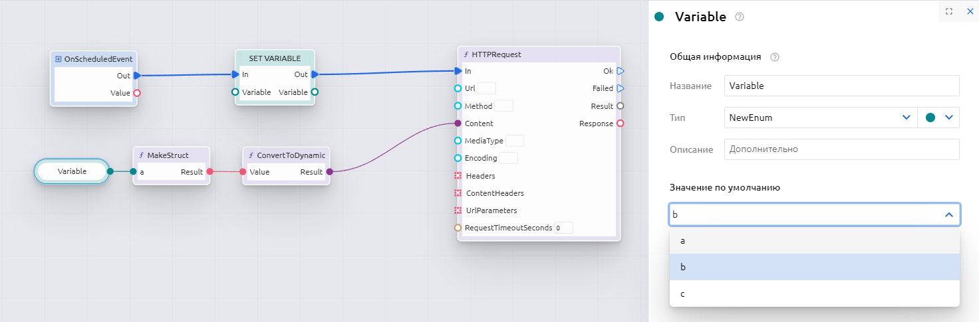
Task: Collapse the default value dropdown
Action: pyautogui.click(x=948, y=214)
